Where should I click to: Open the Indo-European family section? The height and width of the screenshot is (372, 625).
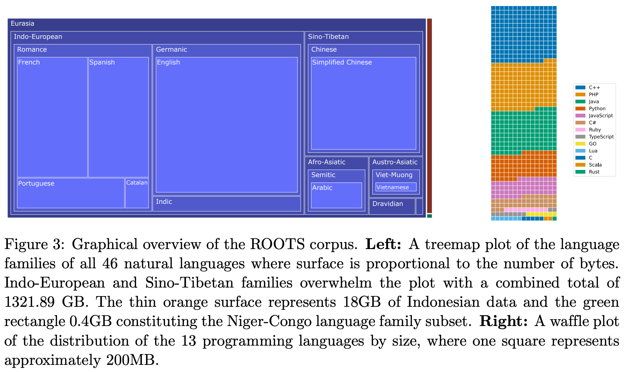tap(38, 36)
